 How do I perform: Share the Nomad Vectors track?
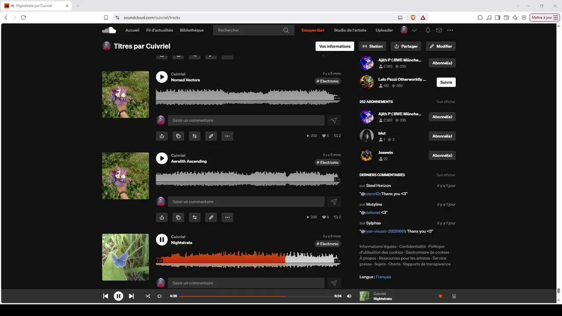pos(162,136)
